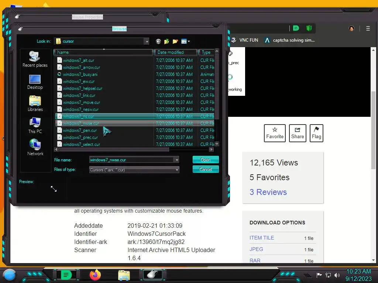Click the Cancel button in Browse dialog
The image size is (378, 283).
click(206, 169)
